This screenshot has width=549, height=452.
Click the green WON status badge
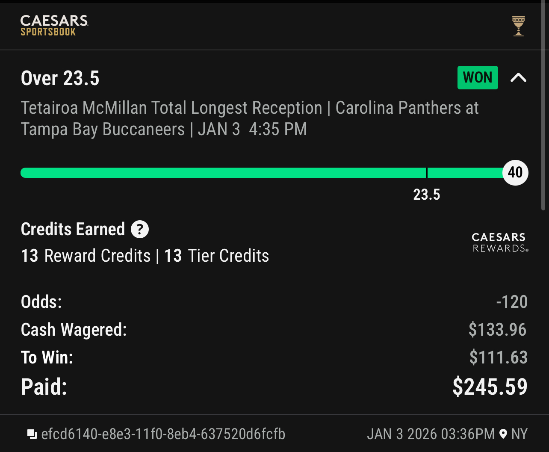[x=478, y=78]
